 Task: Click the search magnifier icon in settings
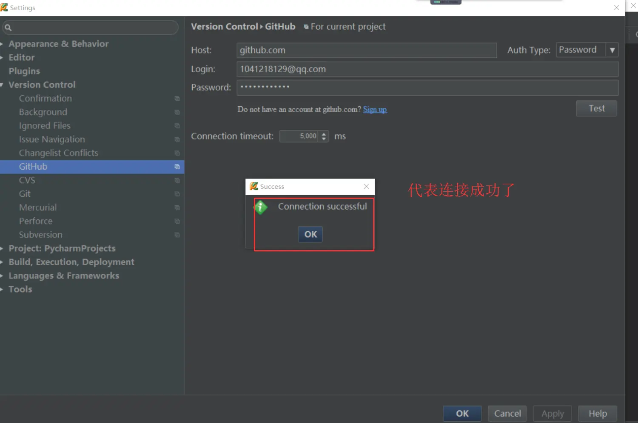click(8, 28)
